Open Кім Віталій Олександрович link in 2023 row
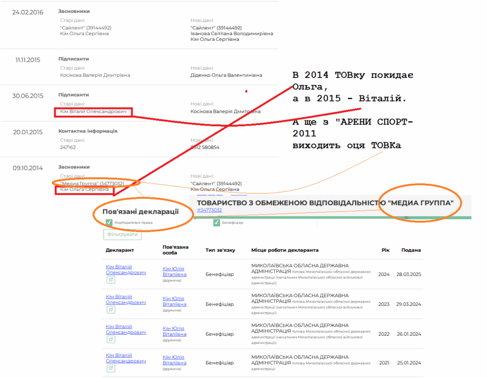This screenshot has height=378, width=487. pyautogui.click(x=126, y=299)
